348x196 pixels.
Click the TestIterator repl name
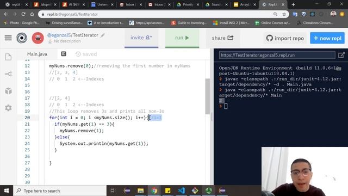[85, 35]
